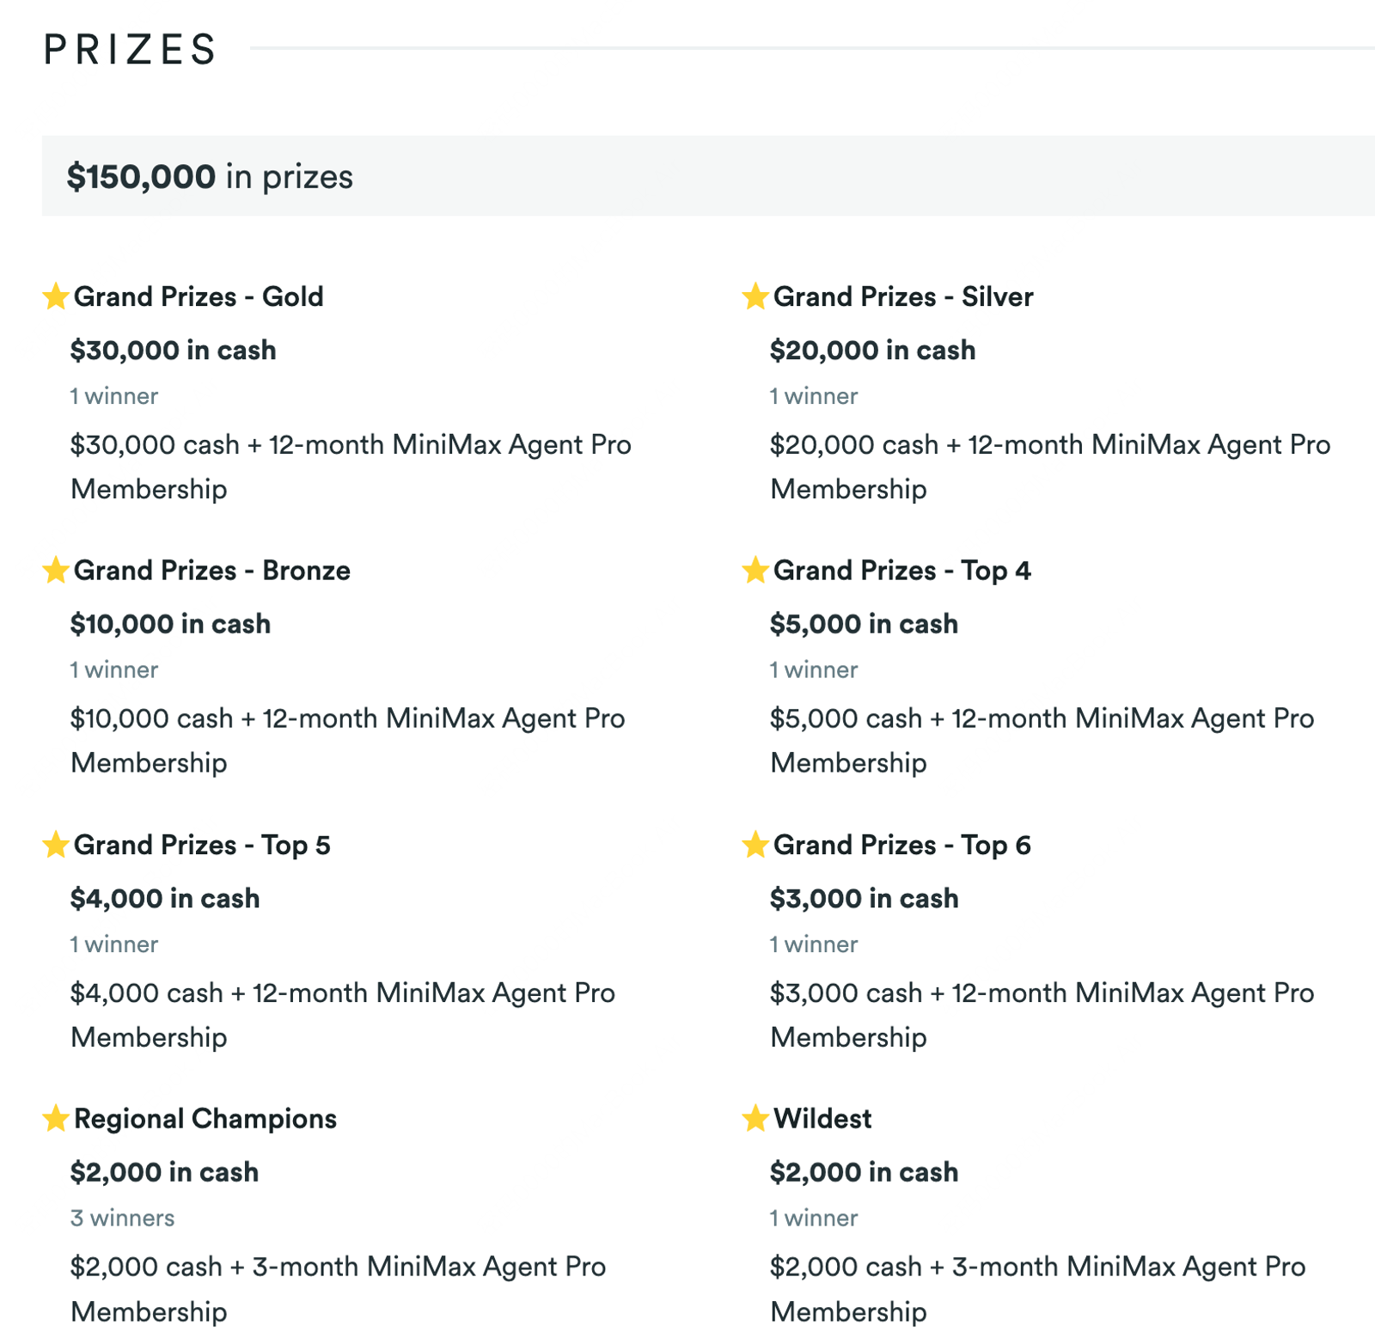Click the $20,000 in cash Silver amount
This screenshot has width=1375, height=1344.
pyautogui.click(x=872, y=350)
